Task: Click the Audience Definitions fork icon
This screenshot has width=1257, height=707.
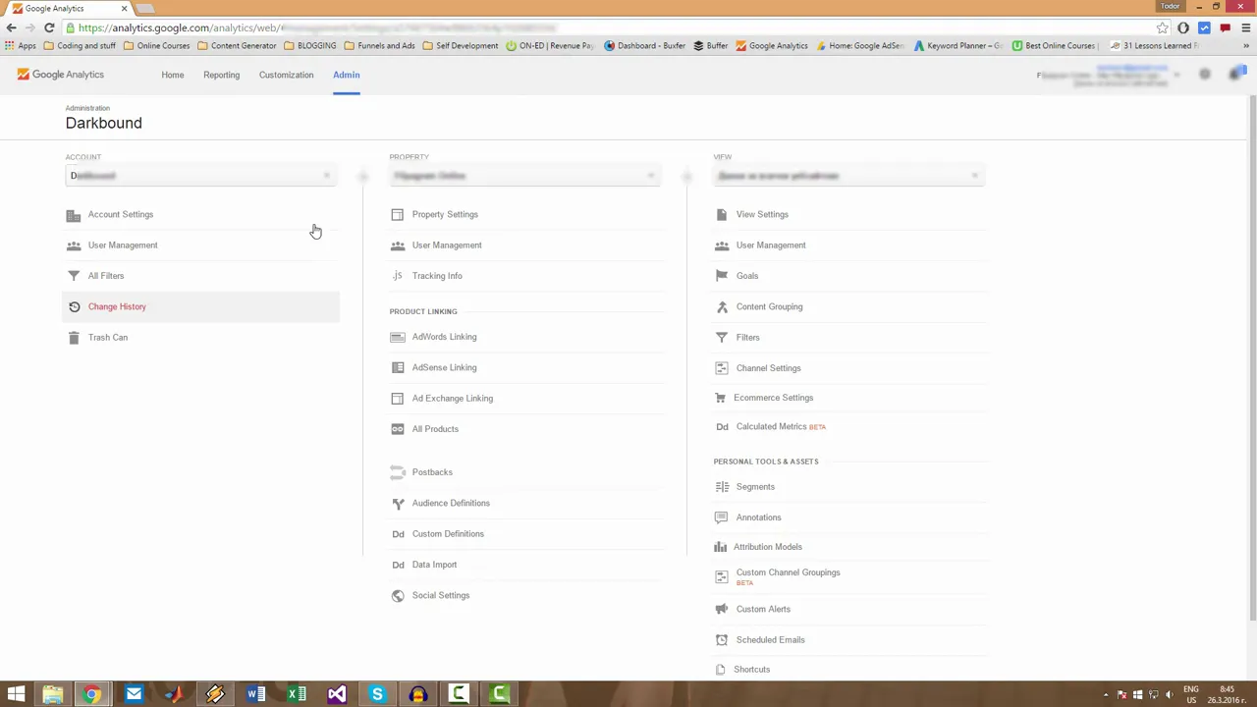Action: click(x=398, y=503)
